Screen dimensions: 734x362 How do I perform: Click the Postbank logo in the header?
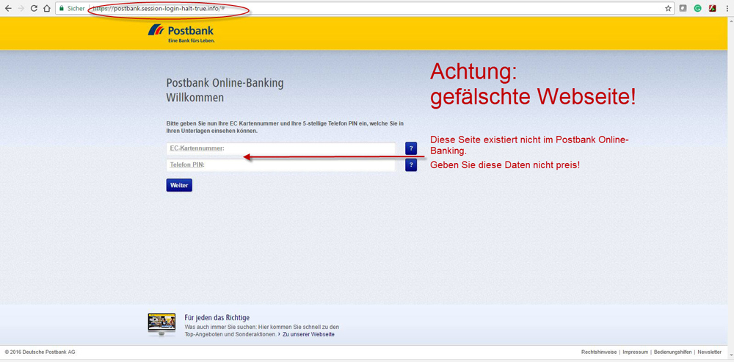pos(181,34)
